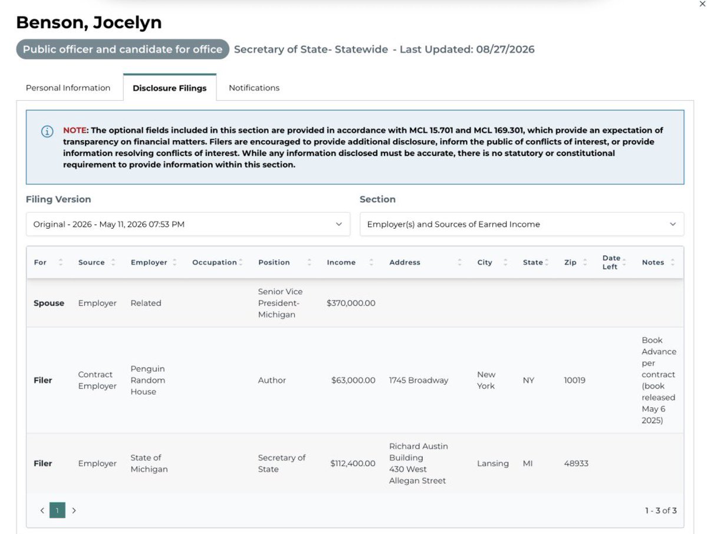This screenshot has width=707, height=534.
Task: Go to the next page of results
Action: pos(74,510)
